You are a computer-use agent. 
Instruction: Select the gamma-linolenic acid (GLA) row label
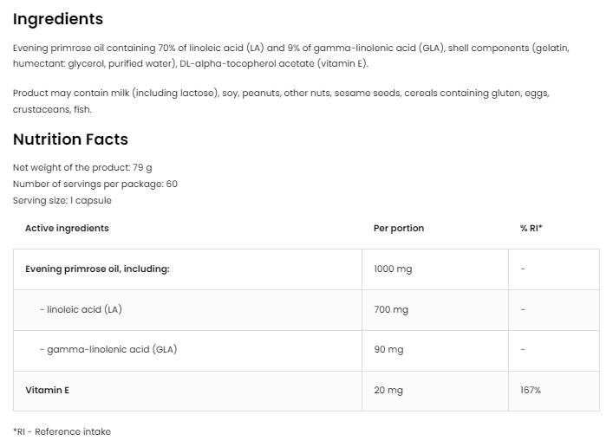(108, 349)
